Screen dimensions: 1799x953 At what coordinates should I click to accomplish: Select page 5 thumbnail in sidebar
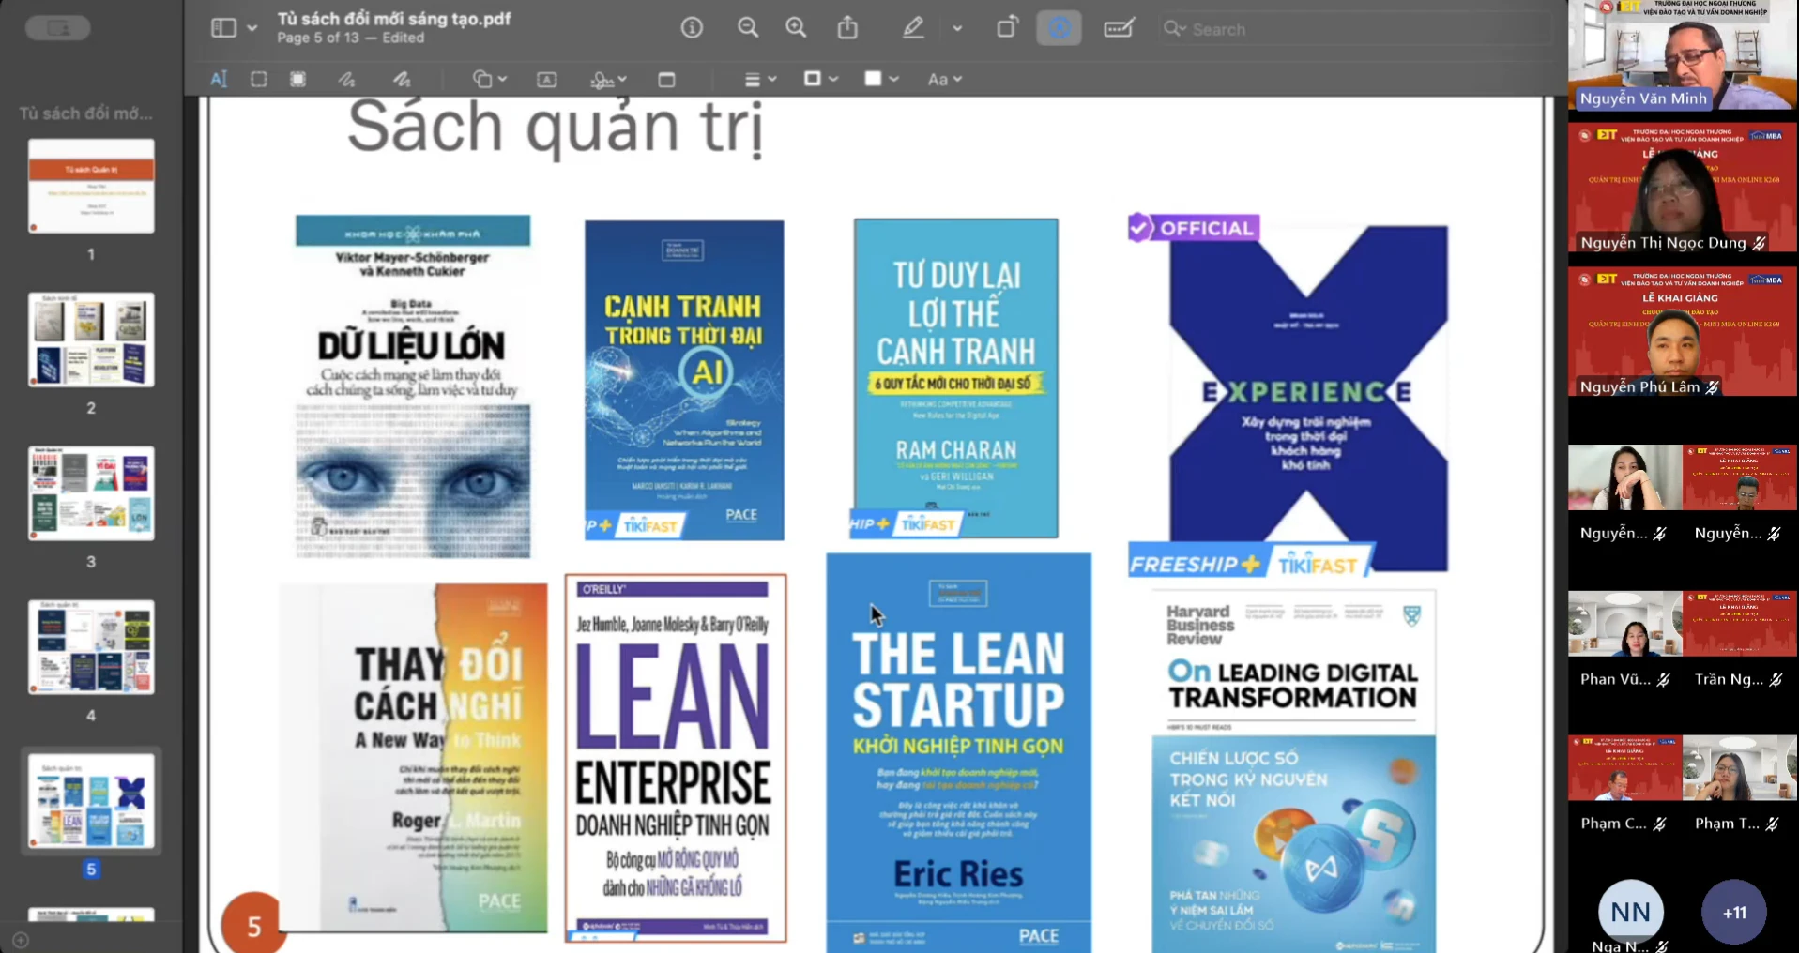(x=91, y=801)
